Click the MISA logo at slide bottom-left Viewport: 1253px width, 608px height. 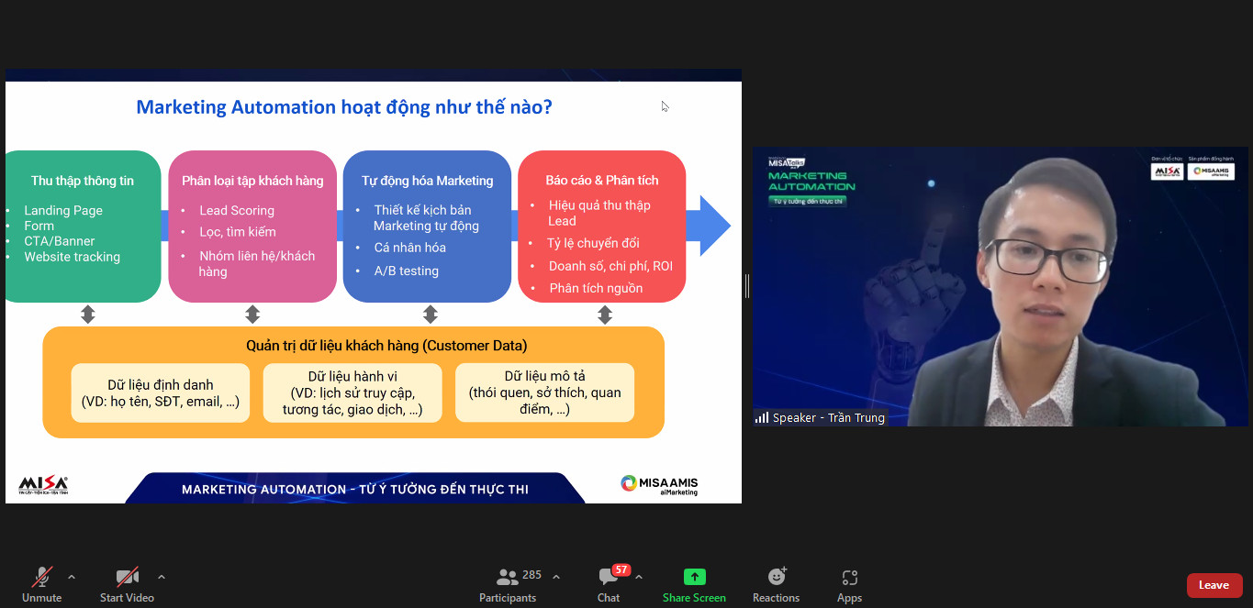click(43, 485)
